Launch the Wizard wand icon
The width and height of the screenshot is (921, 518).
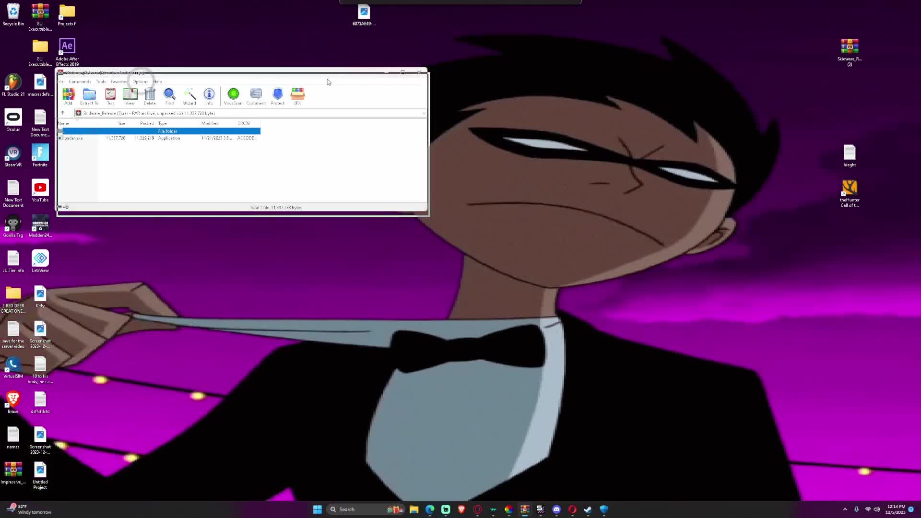[189, 95]
